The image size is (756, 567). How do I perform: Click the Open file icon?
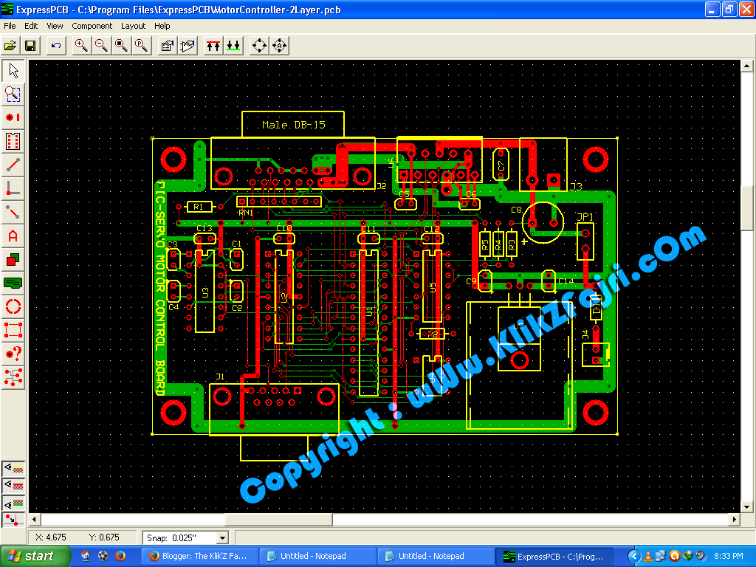tap(10, 46)
